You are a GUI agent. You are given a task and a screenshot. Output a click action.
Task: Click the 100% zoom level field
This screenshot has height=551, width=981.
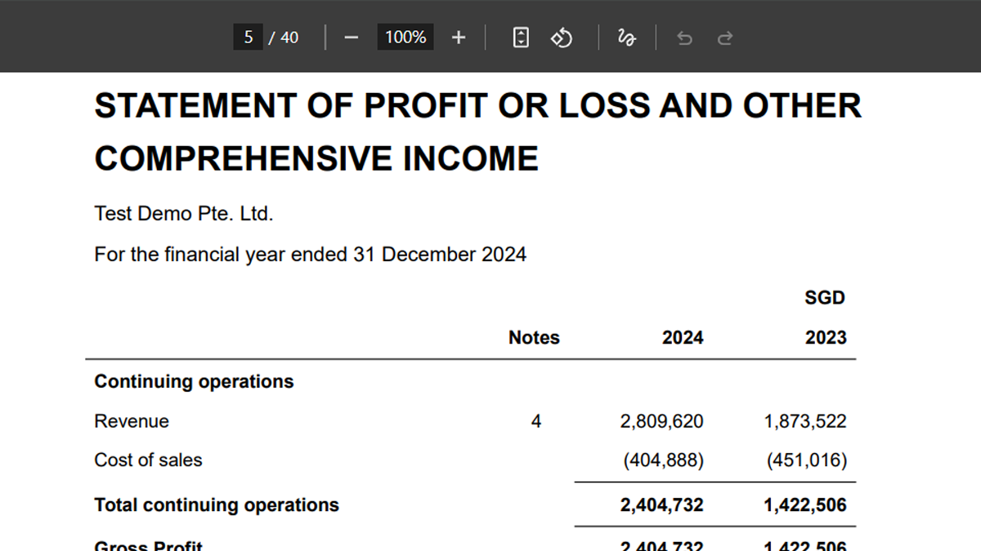tap(405, 38)
